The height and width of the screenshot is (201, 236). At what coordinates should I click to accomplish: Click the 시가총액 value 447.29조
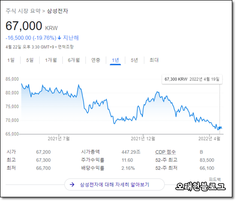131,152
